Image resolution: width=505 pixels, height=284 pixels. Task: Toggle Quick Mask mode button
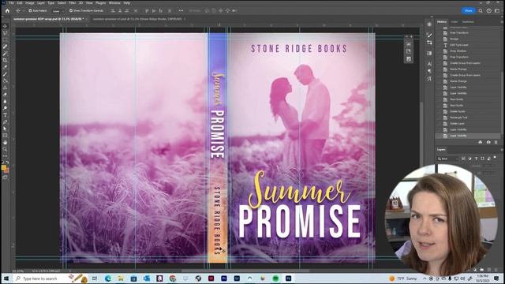5,177
